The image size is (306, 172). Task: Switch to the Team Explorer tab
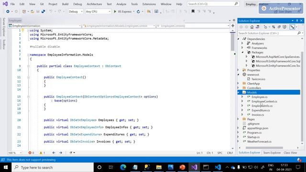click(x=272, y=153)
